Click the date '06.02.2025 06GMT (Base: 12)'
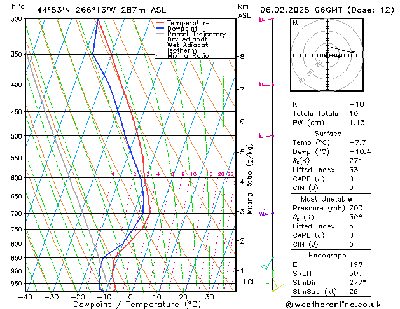Screen dimensions: 400x309 (327, 10)
